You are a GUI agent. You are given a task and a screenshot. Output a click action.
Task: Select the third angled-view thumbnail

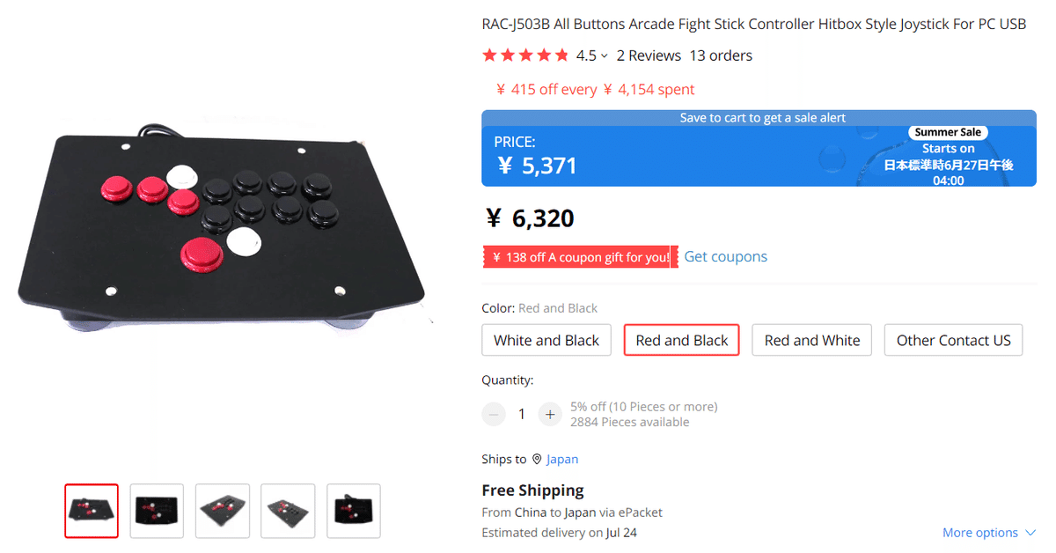[223, 511]
